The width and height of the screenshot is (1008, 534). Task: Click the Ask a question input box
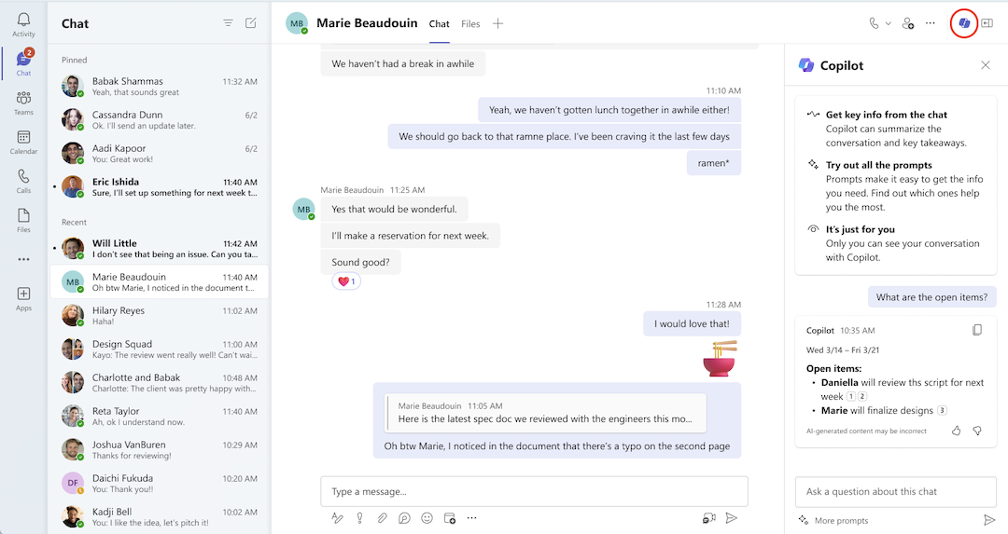tap(896, 491)
